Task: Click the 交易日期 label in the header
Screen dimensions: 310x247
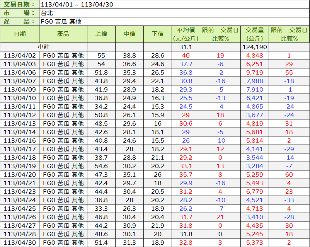Action: 19,5
